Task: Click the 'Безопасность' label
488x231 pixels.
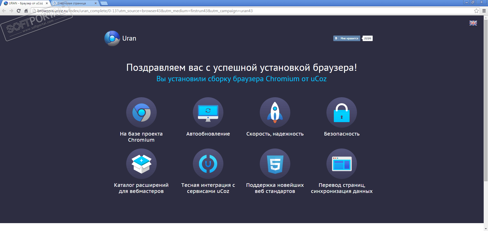Action: coord(342,134)
